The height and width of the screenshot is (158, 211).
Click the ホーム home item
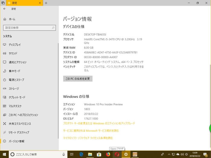(x=12, y=19)
